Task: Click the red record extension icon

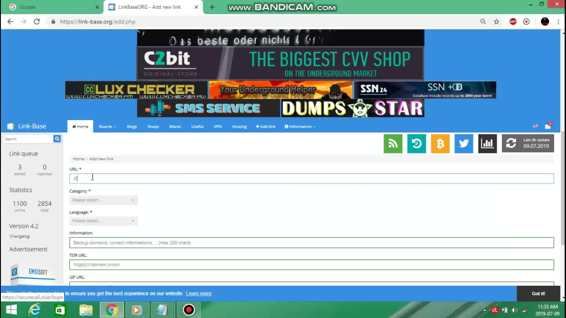Action: coord(526,21)
